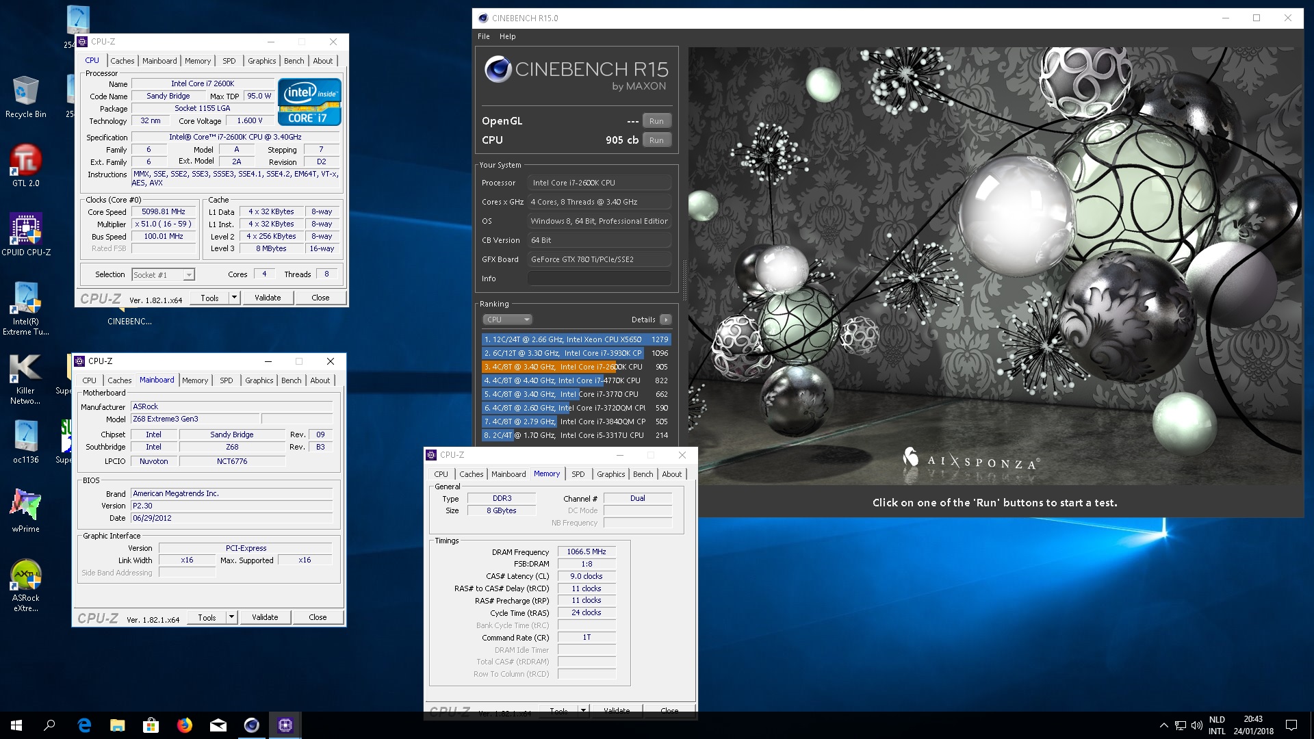1314x739 pixels.
Task: Open the network status tray icon
Action: point(1181,725)
